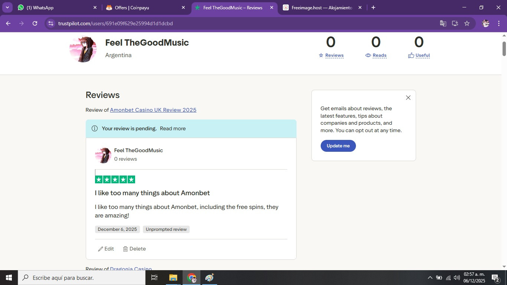Click the review title about Amonbet
Screen dimensions: 507x285
(x=152, y=193)
